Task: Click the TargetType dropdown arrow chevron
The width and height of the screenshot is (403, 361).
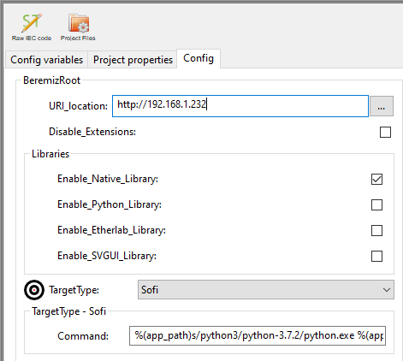Action: tap(387, 290)
